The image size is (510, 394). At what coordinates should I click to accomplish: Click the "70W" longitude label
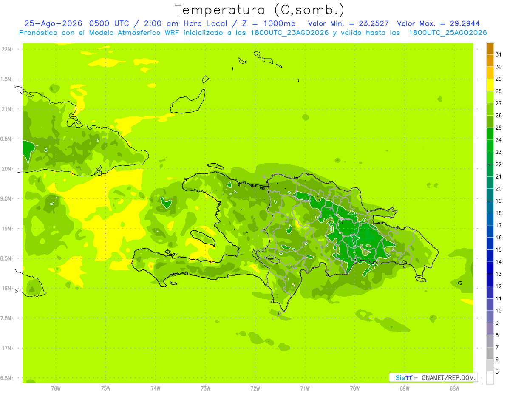point(355,388)
